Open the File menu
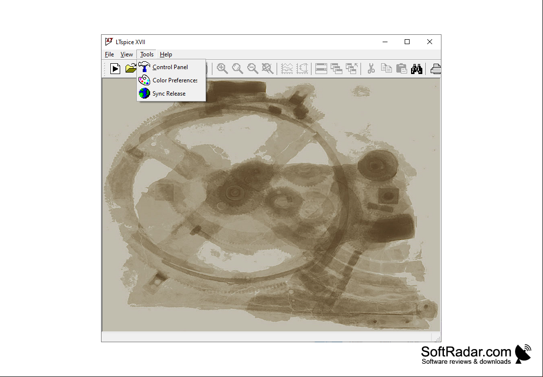Screen dimensions: 543x377 [109, 54]
